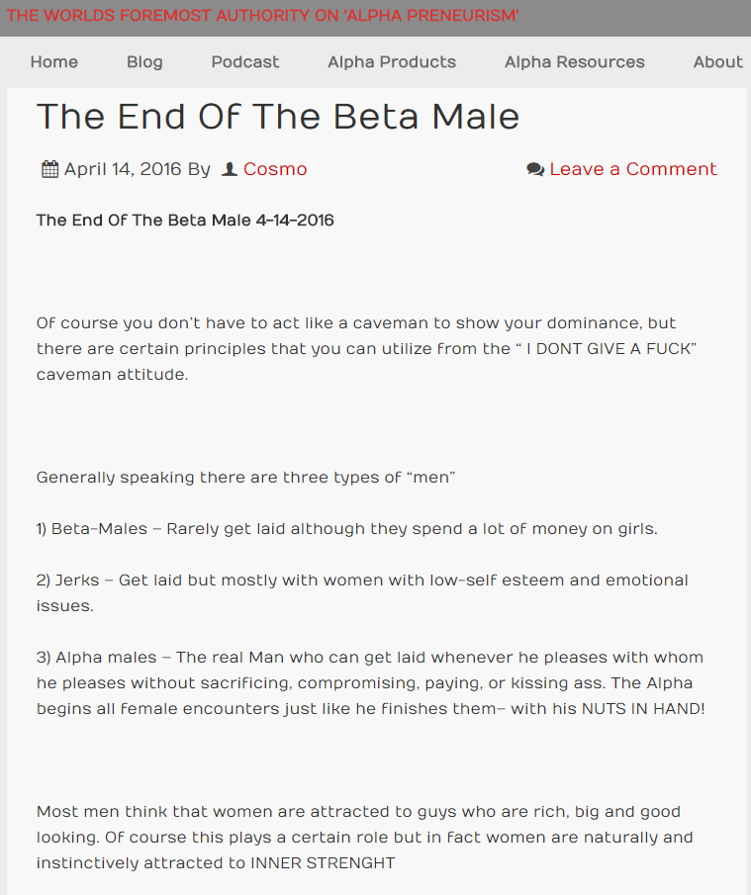Click the calendar icon beside the post date
The height and width of the screenshot is (895, 751).
pyautogui.click(x=49, y=169)
